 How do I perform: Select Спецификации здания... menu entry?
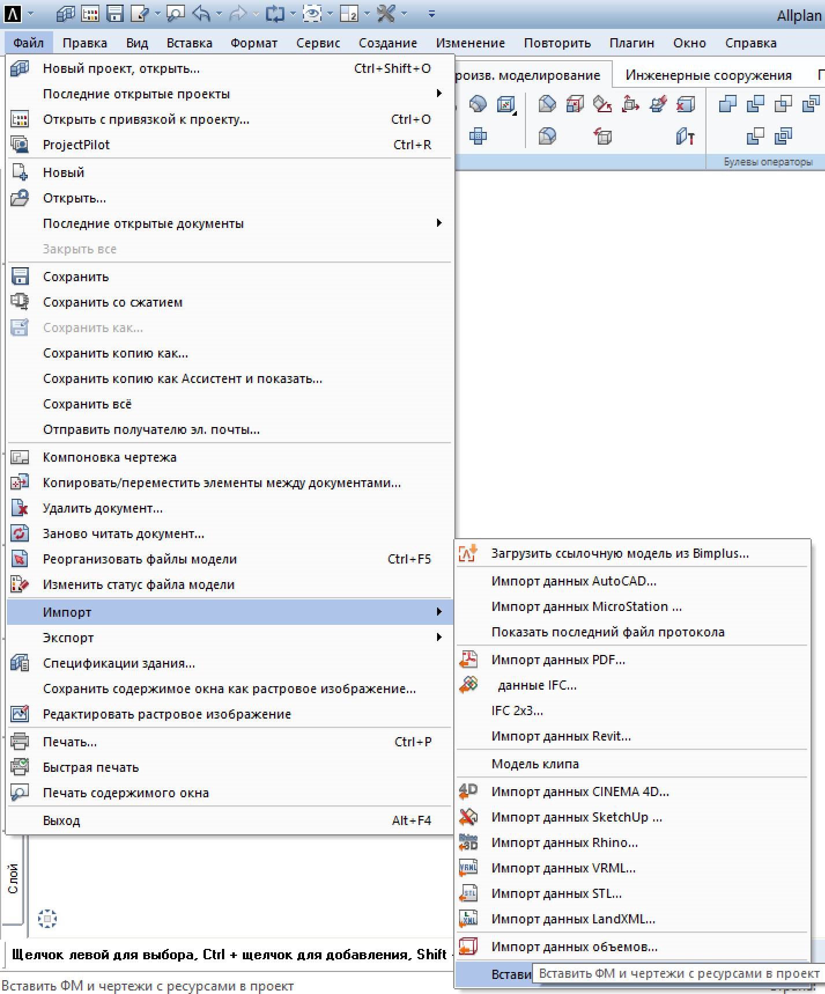click(x=230, y=663)
